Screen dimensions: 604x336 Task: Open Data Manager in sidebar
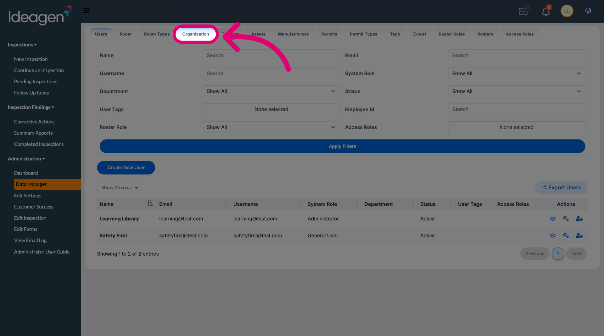[x=48, y=184]
